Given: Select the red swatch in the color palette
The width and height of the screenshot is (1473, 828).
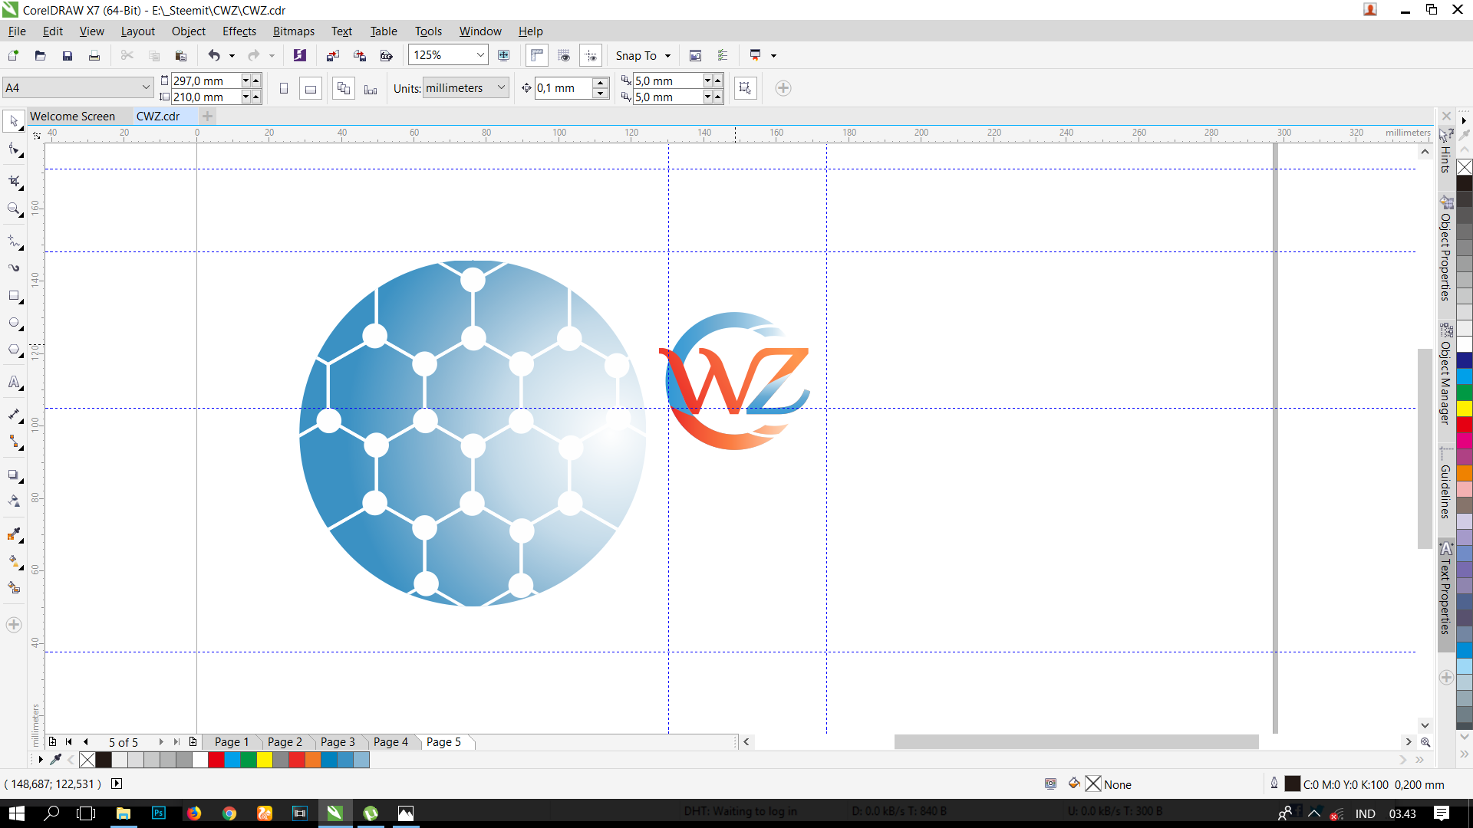Looking at the screenshot, I should (216, 760).
